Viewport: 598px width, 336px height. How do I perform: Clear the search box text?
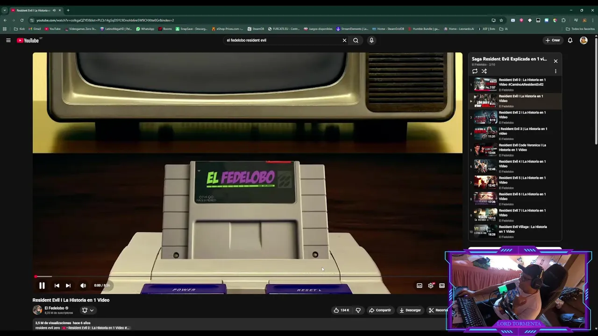click(x=344, y=40)
